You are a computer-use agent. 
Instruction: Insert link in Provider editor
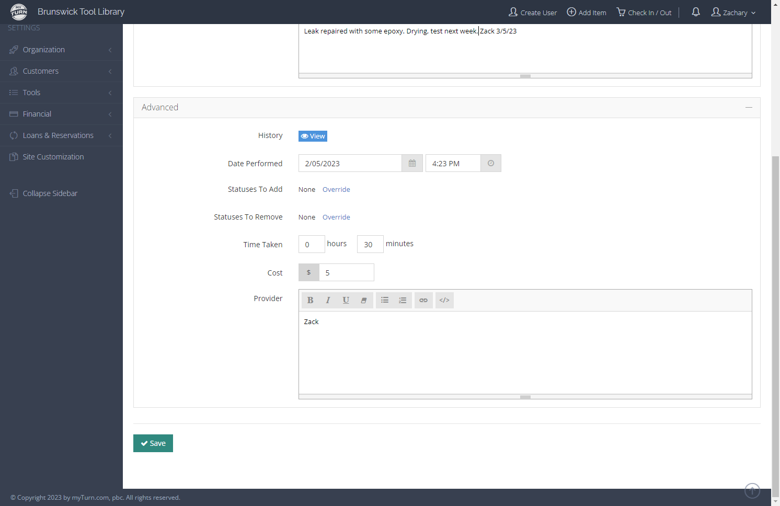pos(423,300)
